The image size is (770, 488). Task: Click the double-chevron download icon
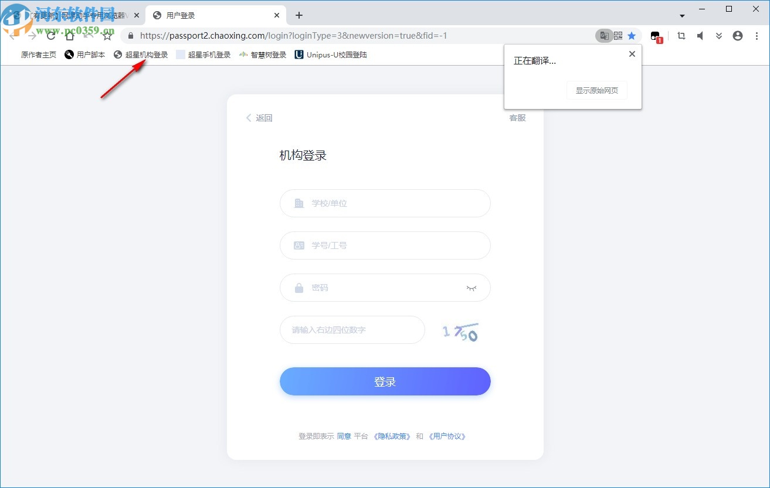718,36
